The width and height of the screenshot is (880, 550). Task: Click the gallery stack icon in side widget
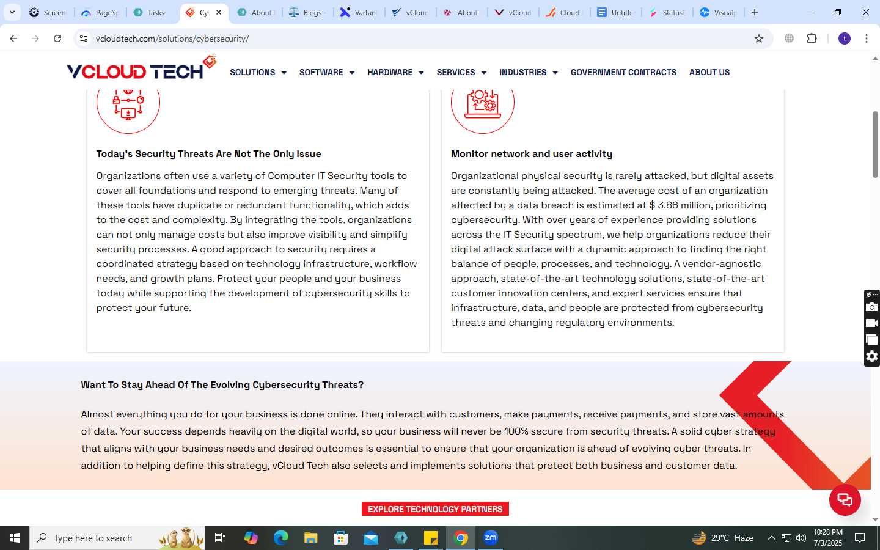[872, 340]
